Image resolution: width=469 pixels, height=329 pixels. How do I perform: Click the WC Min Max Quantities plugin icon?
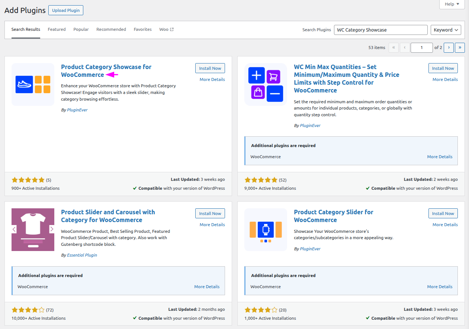(x=266, y=85)
